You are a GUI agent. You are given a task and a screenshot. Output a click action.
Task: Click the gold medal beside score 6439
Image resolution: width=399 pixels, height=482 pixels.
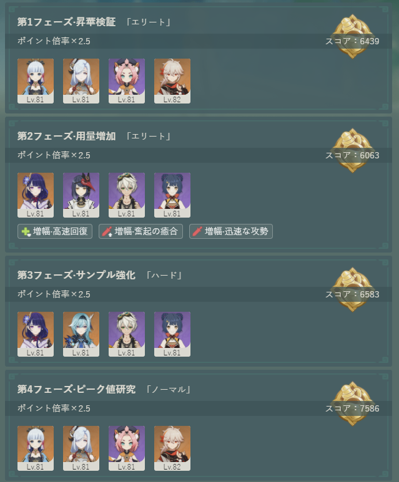coord(352,37)
